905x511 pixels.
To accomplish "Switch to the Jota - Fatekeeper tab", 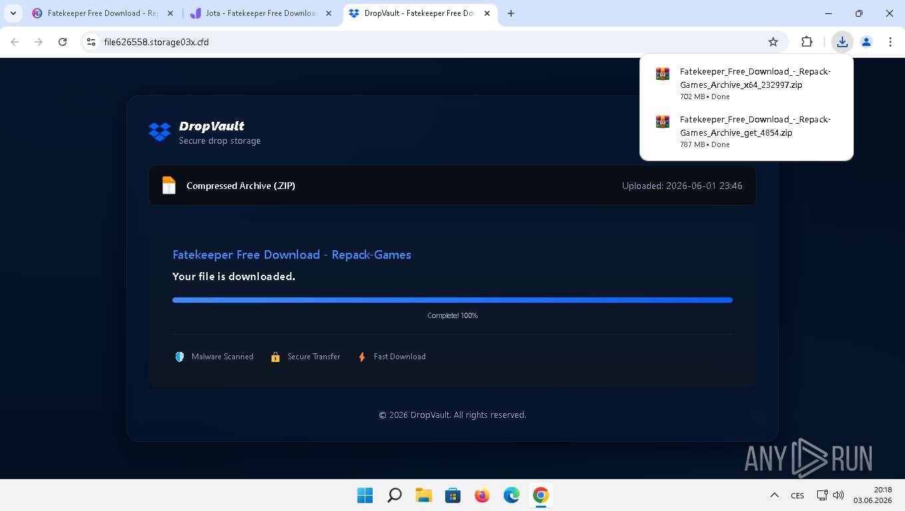I will (261, 13).
